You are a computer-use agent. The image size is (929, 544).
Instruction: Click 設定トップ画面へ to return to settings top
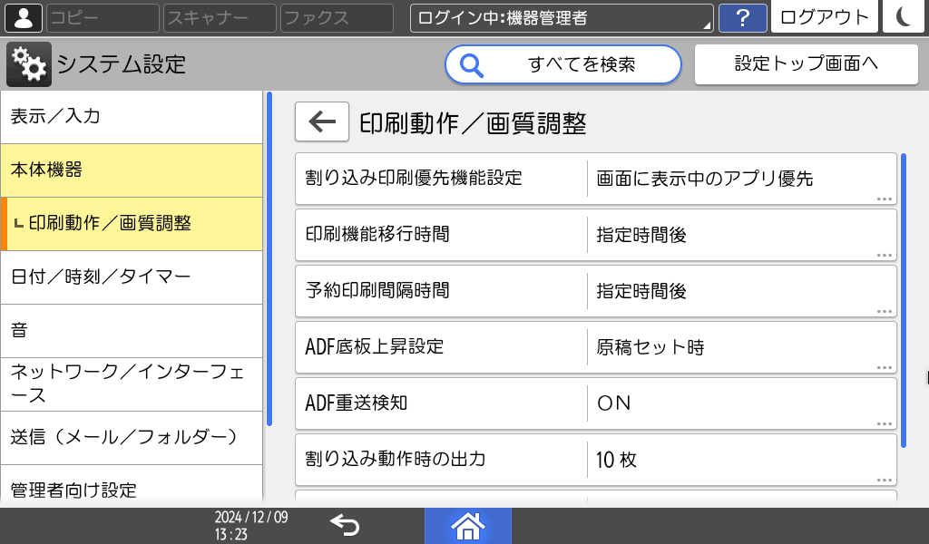point(806,63)
